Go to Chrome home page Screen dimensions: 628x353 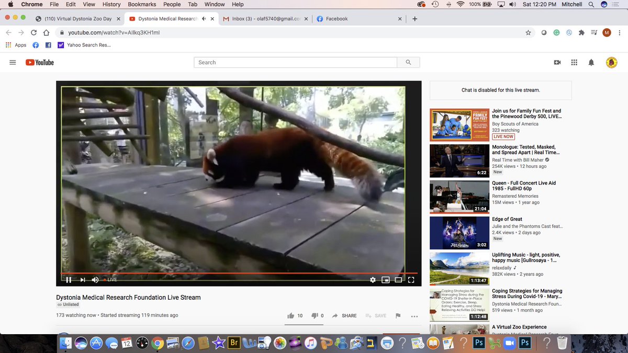coord(47,32)
